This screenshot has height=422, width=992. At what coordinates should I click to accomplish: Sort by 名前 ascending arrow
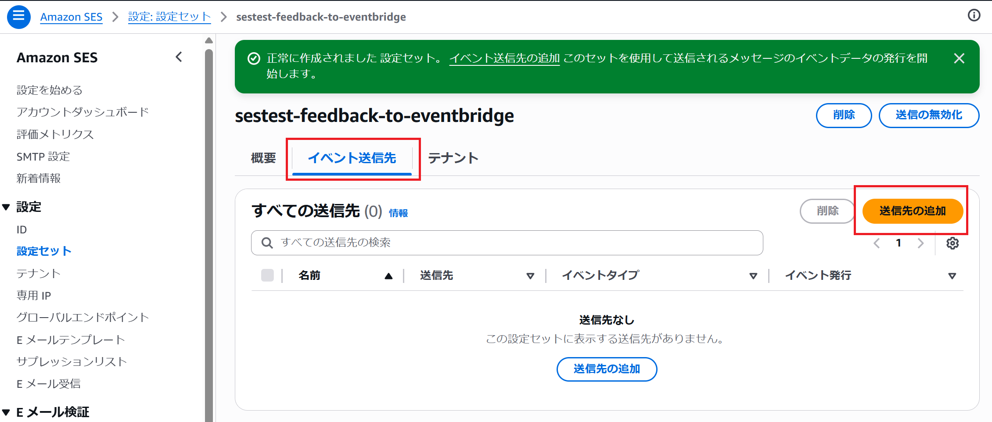388,276
